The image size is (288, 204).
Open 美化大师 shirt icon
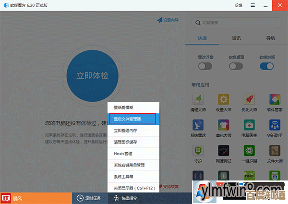[223, 126]
